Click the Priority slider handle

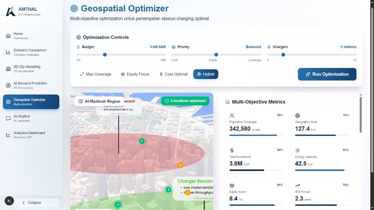tap(216, 55)
